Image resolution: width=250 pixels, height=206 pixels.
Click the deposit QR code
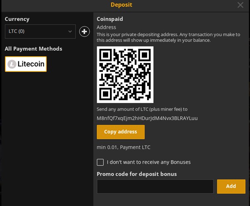(x=125, y=75)
